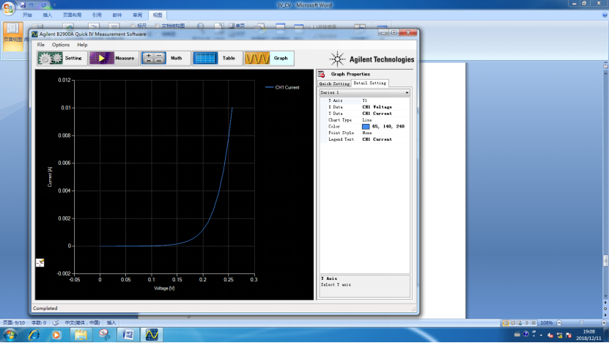Open the Word 审阅 ribbon tab
The image size is (609, 343).
pos(137,15)
